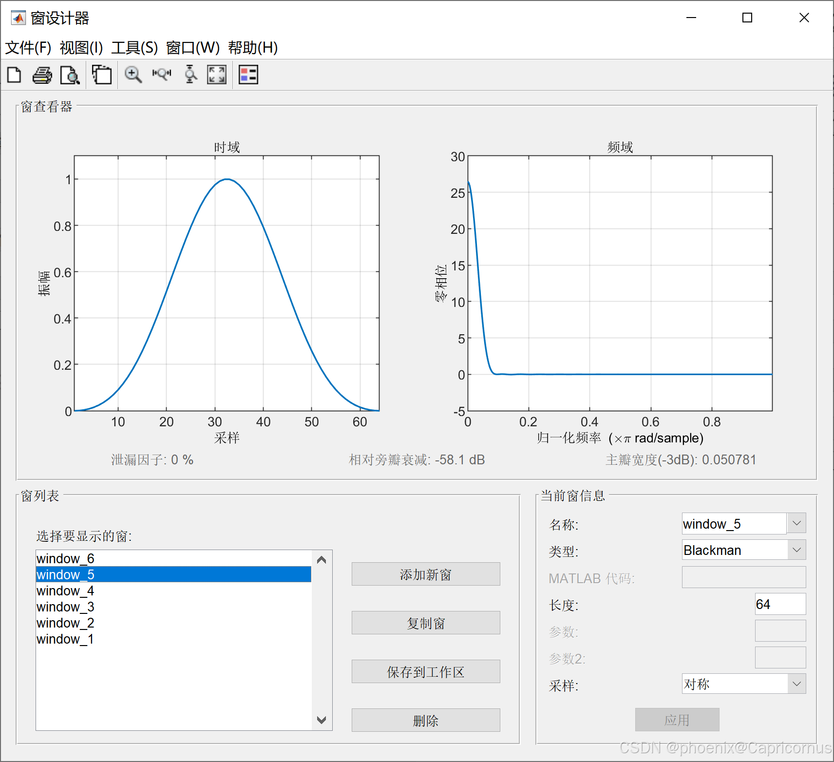Close the 窗设计器 window

tap(804, 18)
